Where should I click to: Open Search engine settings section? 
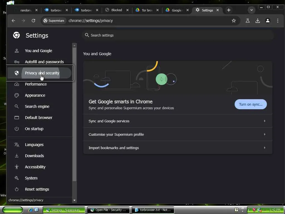pyautogui.click(x=37, y=106)
